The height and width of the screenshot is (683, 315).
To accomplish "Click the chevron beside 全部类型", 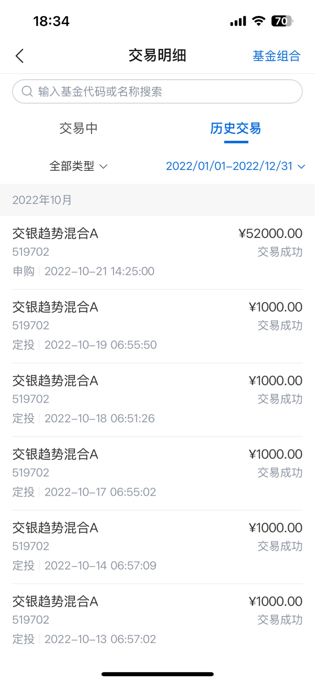I will coord(103,166).
